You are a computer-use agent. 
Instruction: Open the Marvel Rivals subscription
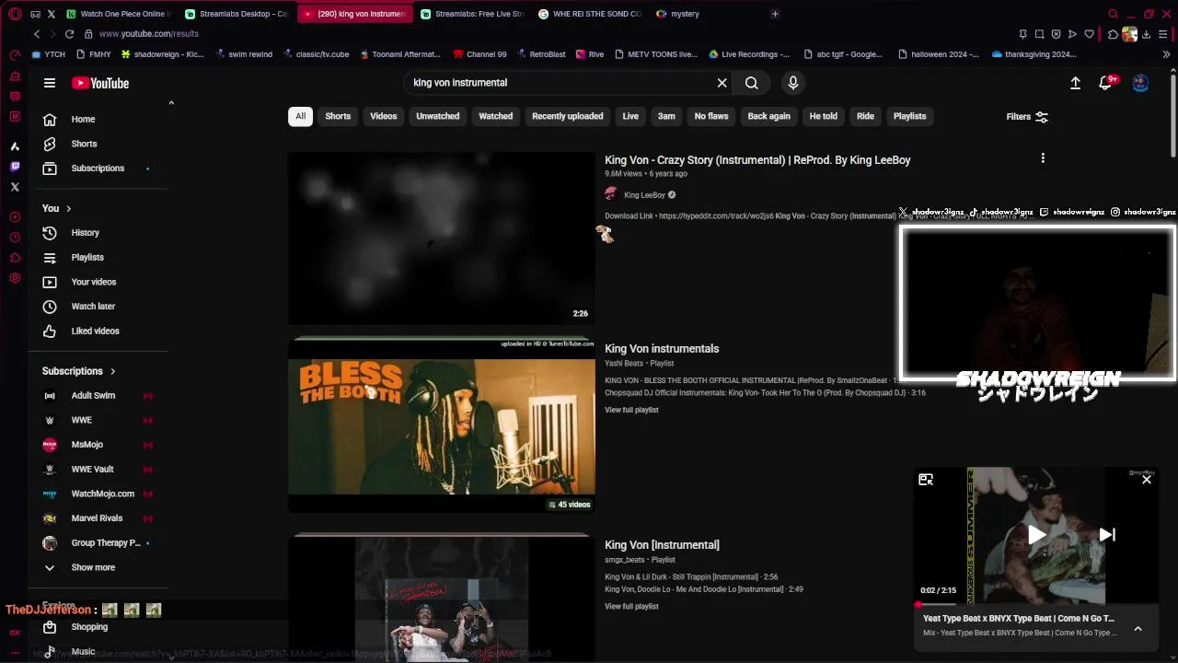tap(98, 518)
